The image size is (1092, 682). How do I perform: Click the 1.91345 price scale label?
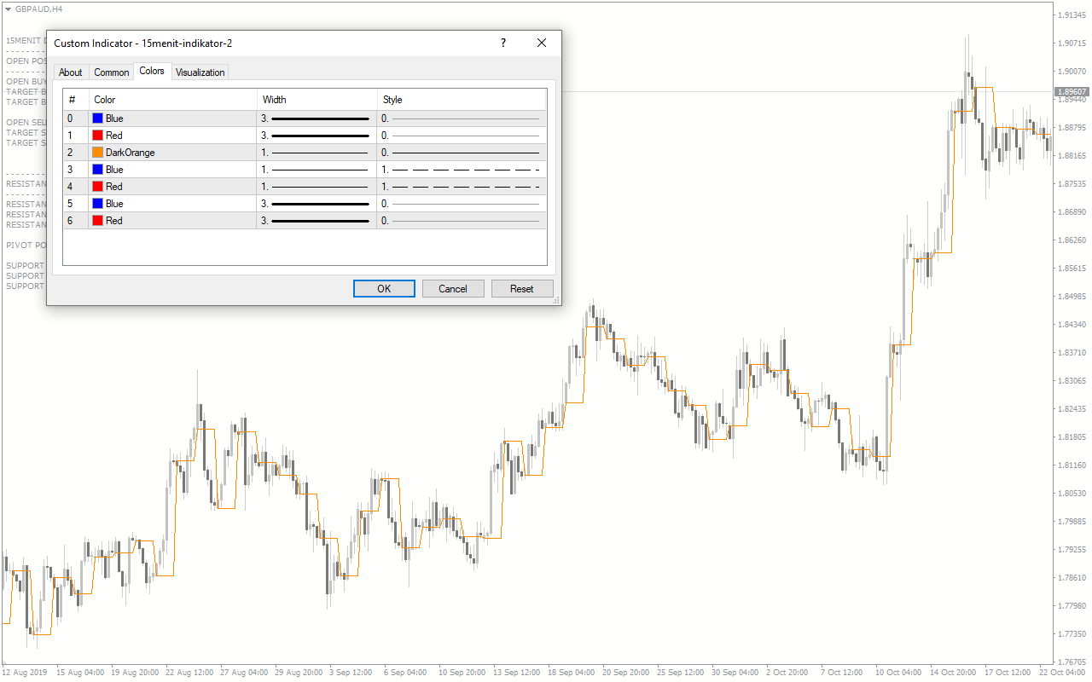pos(1072,15)
